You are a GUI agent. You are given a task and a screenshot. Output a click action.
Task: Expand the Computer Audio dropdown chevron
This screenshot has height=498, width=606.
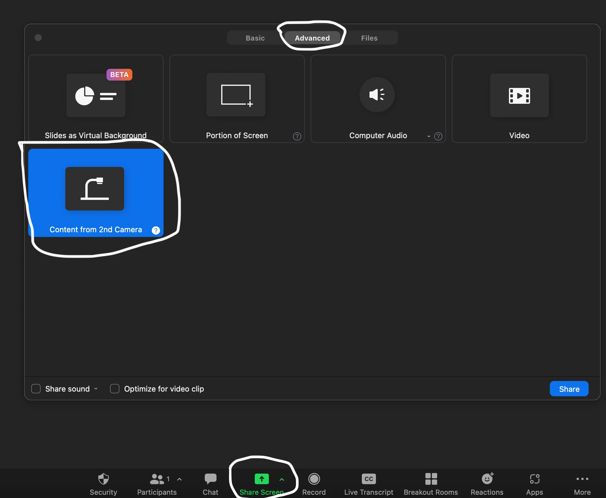429,136
